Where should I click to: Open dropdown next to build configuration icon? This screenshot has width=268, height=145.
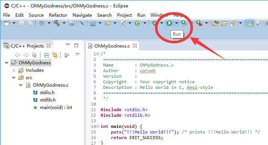pos(49,23)
